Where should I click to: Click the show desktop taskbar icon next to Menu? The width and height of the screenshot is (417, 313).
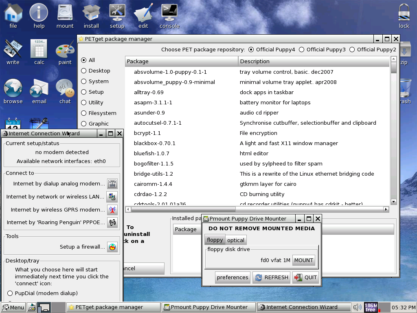pos(32,307)
